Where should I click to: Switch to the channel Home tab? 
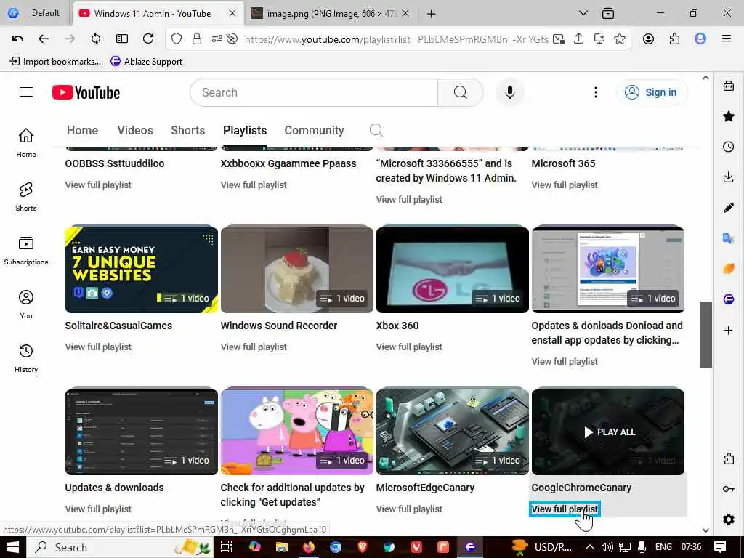click(83, 131)
